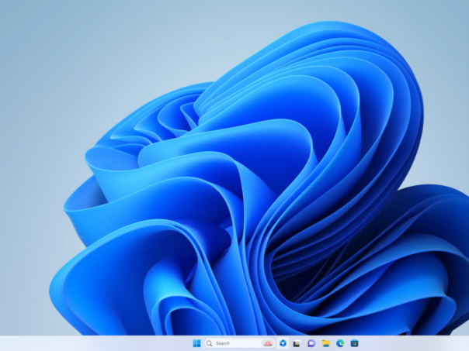Click the lotus flower search highlight icon
Screen dimensions: 469x351
(x=267, y=343)
